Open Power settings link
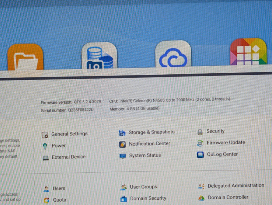Image resolution: width=272 pixels, height=205 pixels. click(x=58, y=146)
